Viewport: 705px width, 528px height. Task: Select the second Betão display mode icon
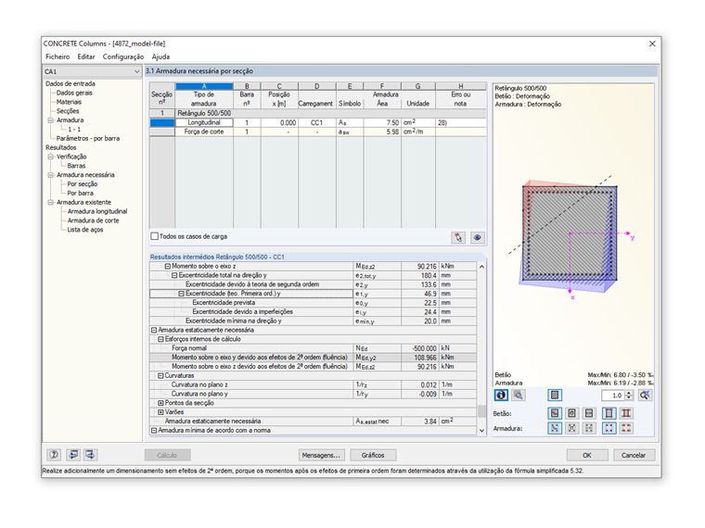(x=572, y=413)
